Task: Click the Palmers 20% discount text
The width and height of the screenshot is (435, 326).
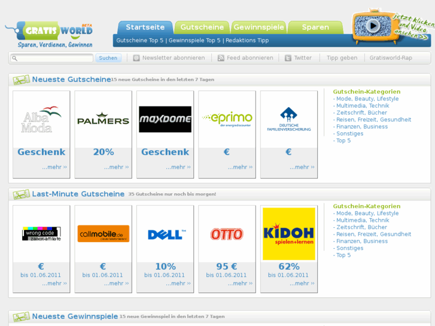Action: [x=103, y=152]
